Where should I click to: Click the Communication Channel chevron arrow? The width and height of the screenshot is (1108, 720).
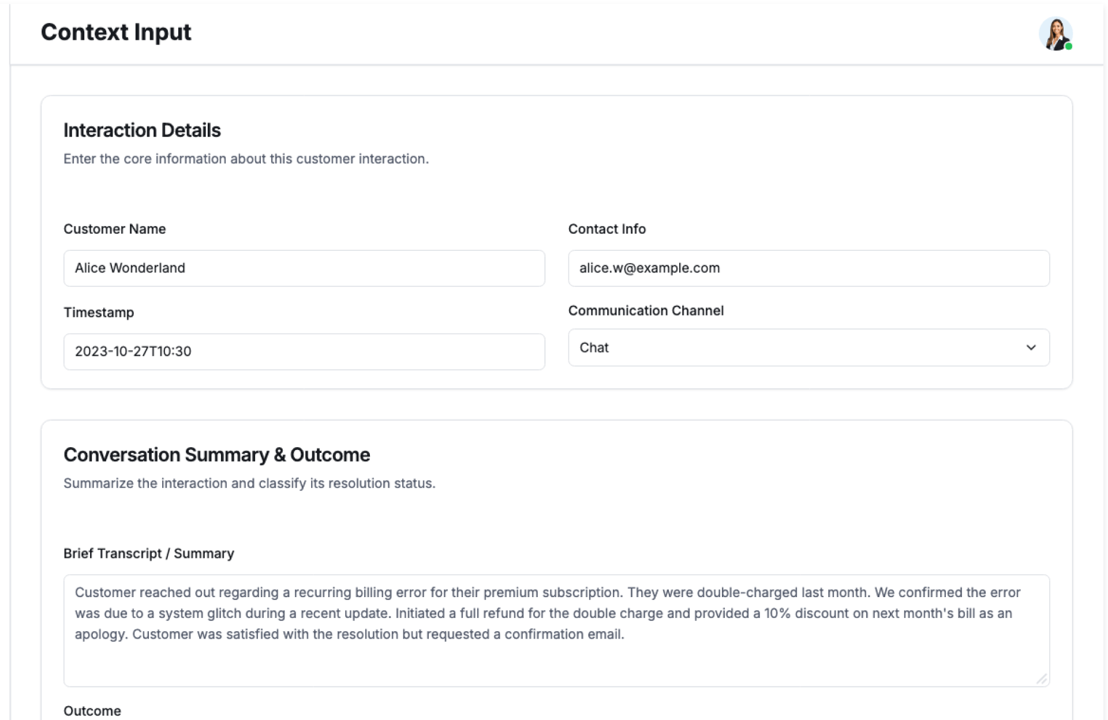1031,347
